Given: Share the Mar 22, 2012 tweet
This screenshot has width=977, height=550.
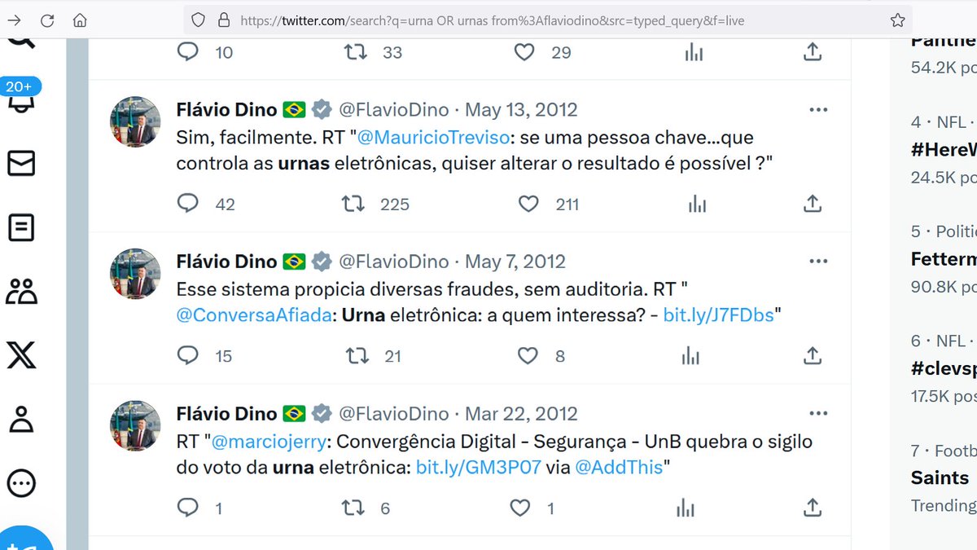Looking at the screenshot, I should pyautogui.click(x=812, y=508).
